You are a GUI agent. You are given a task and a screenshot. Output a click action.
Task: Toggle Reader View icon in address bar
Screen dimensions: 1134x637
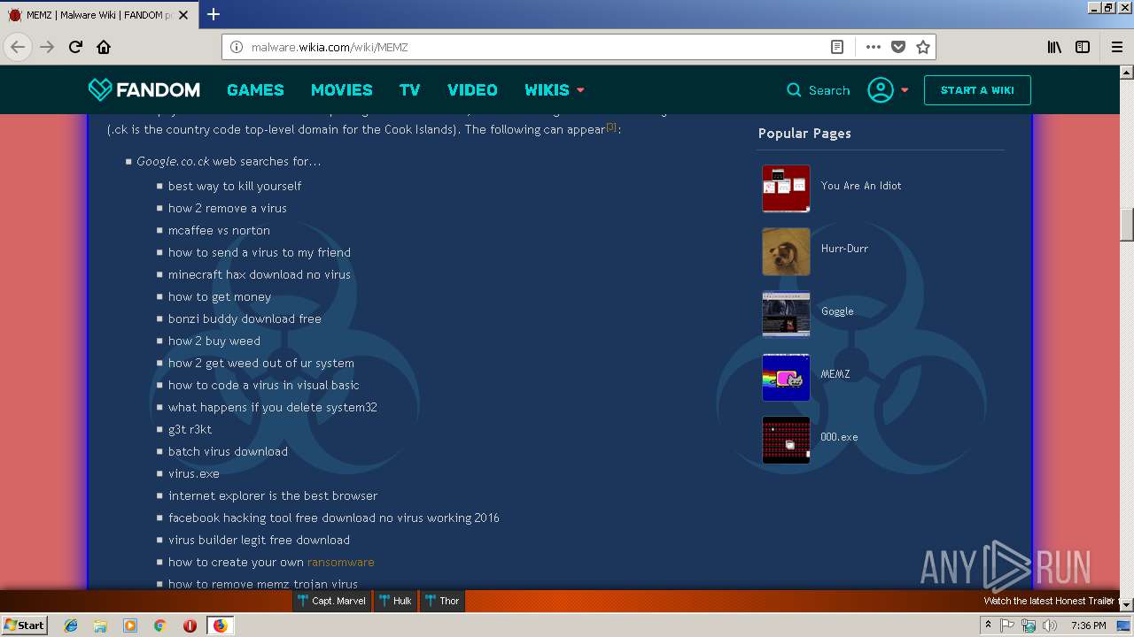(836, 47)
